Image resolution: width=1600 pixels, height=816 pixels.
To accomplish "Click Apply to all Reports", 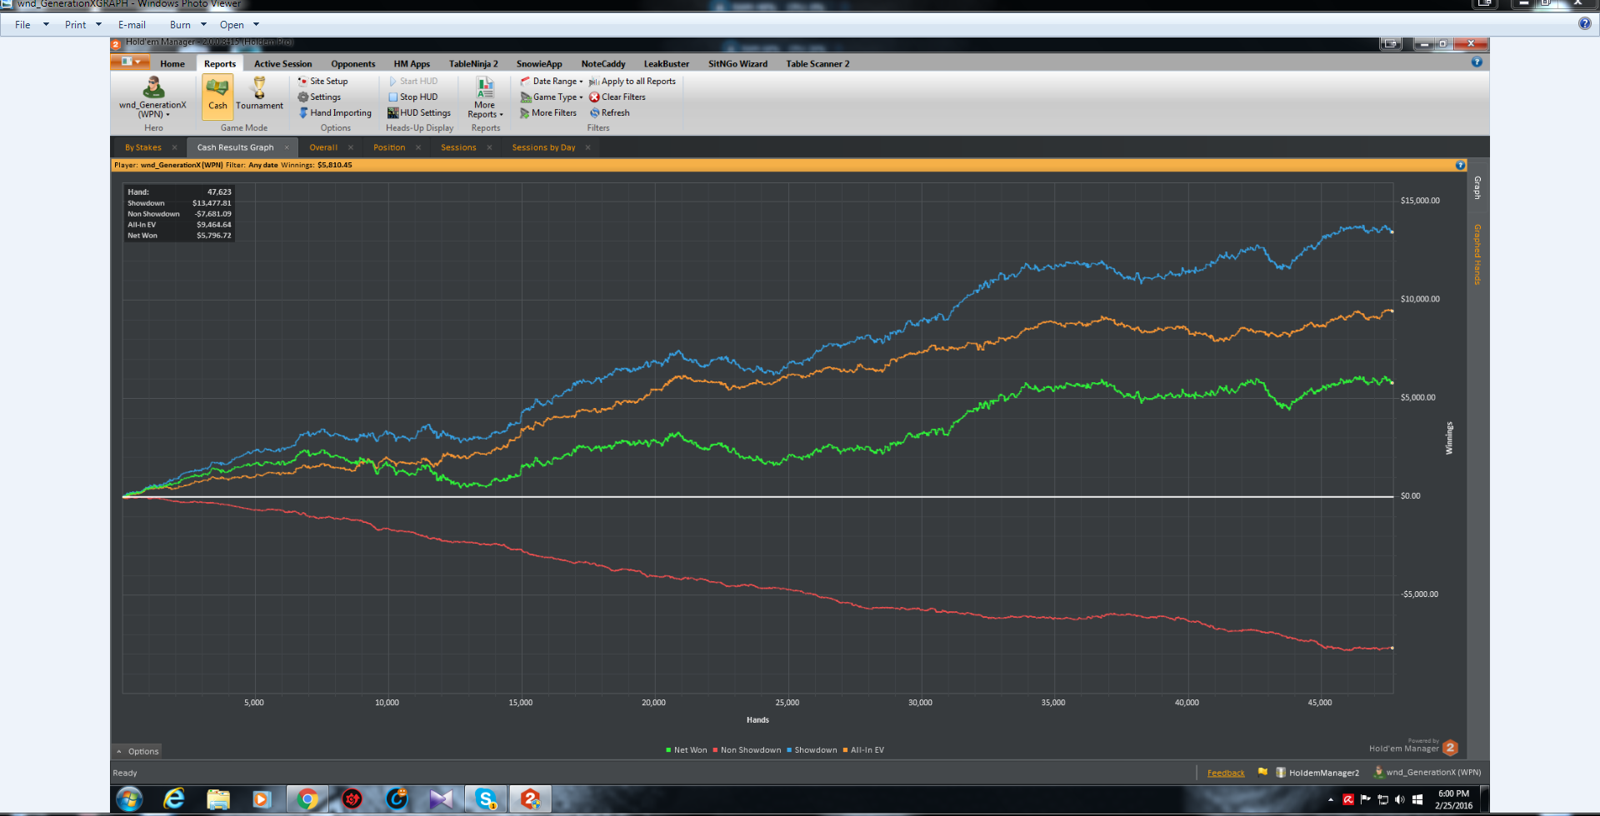I will point(632,81).
